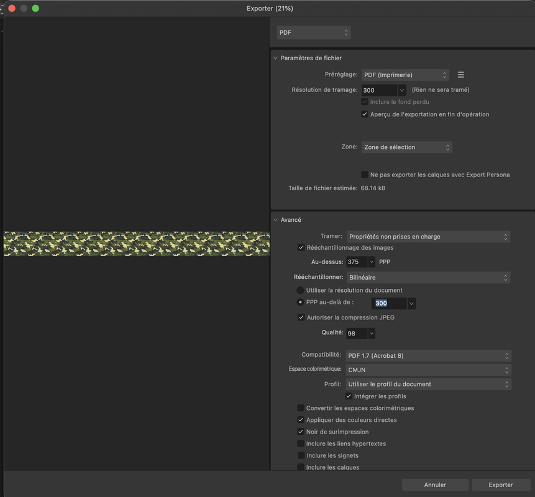Click the Qualité 98 value field
Viewport: 535px width, 497px height.
[x=357, y=333]
